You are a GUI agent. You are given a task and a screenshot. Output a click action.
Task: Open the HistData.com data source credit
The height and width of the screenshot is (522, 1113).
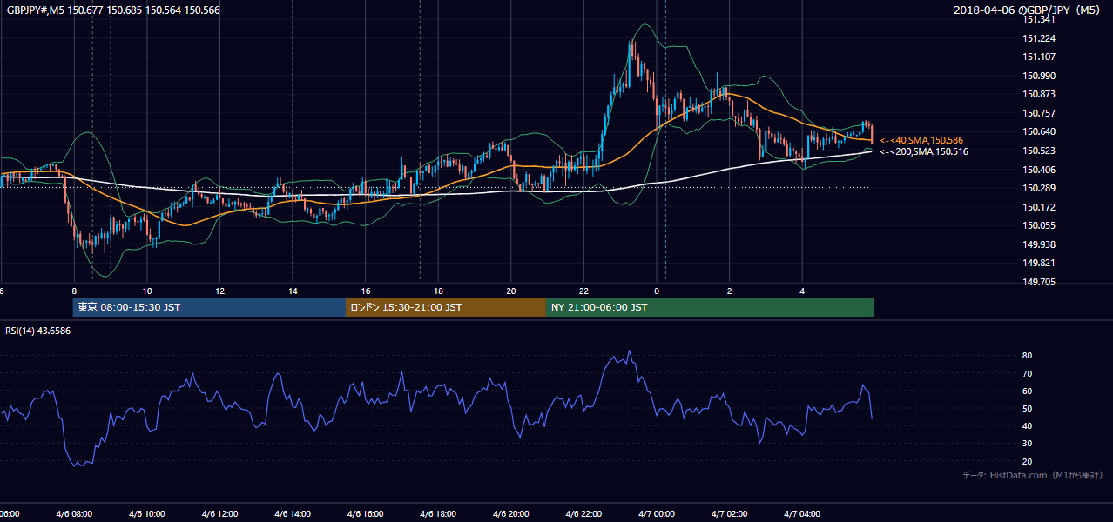click(x=1033, y=475)
